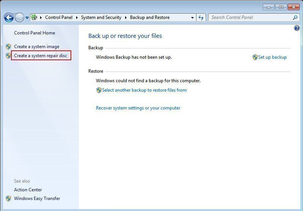Click the Forward navigation arrow button
The width and height of the screenshot is (303, 211).
(x=19, y=18)
